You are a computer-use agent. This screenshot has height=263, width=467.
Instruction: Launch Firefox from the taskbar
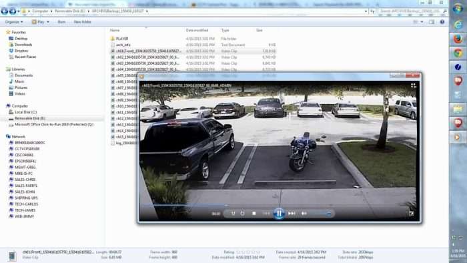[x=458, y=39]
